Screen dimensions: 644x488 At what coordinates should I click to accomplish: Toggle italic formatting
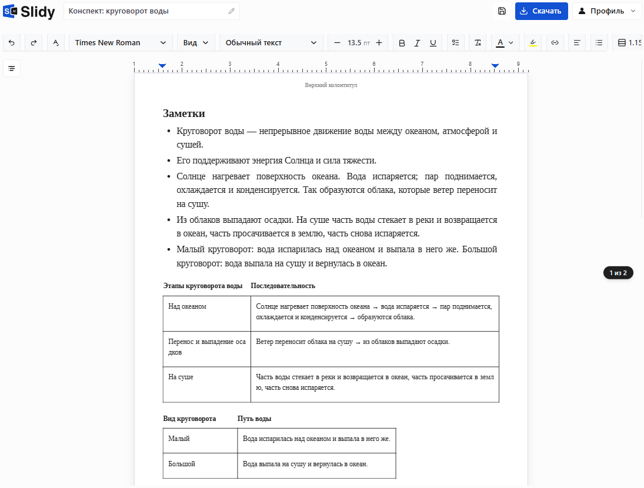(418, 43)
